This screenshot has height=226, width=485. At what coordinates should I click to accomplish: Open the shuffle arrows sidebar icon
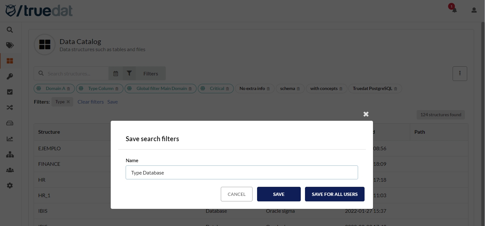pos(10,107)
